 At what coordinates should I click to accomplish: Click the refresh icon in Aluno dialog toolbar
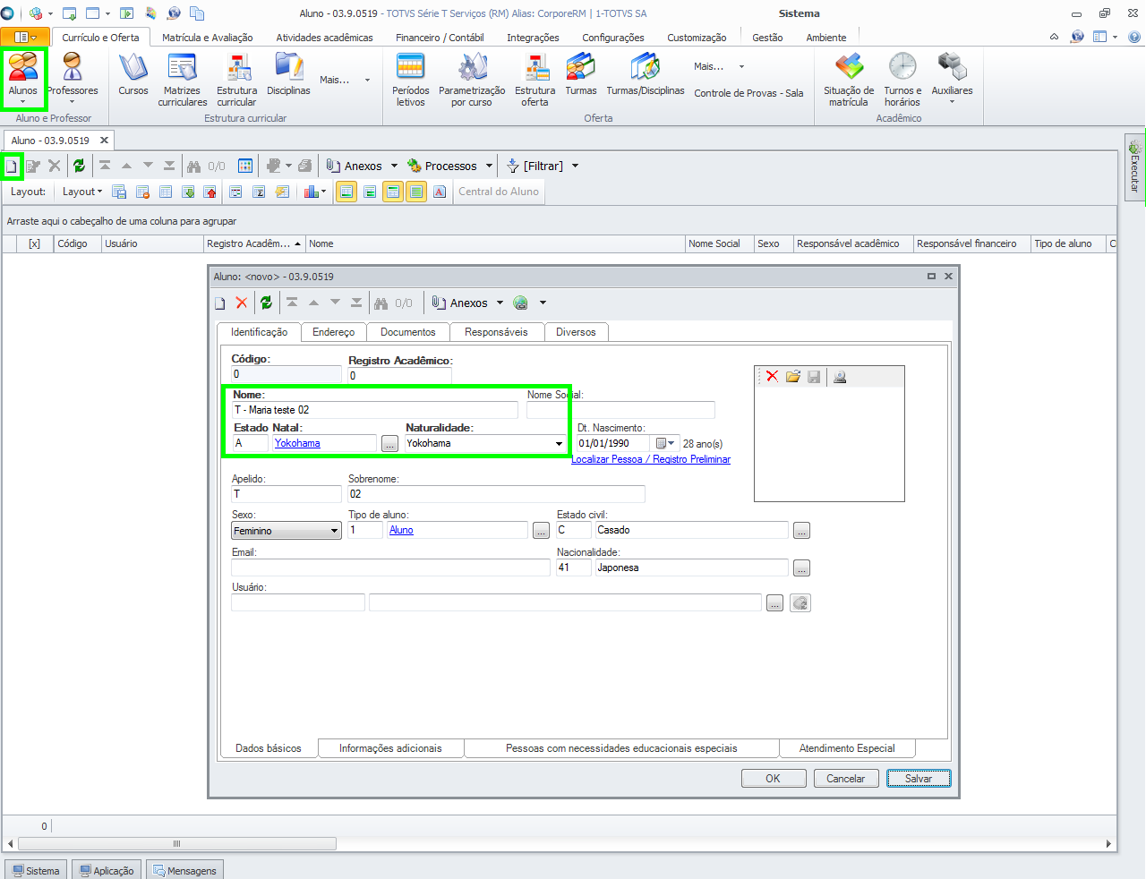266,303
